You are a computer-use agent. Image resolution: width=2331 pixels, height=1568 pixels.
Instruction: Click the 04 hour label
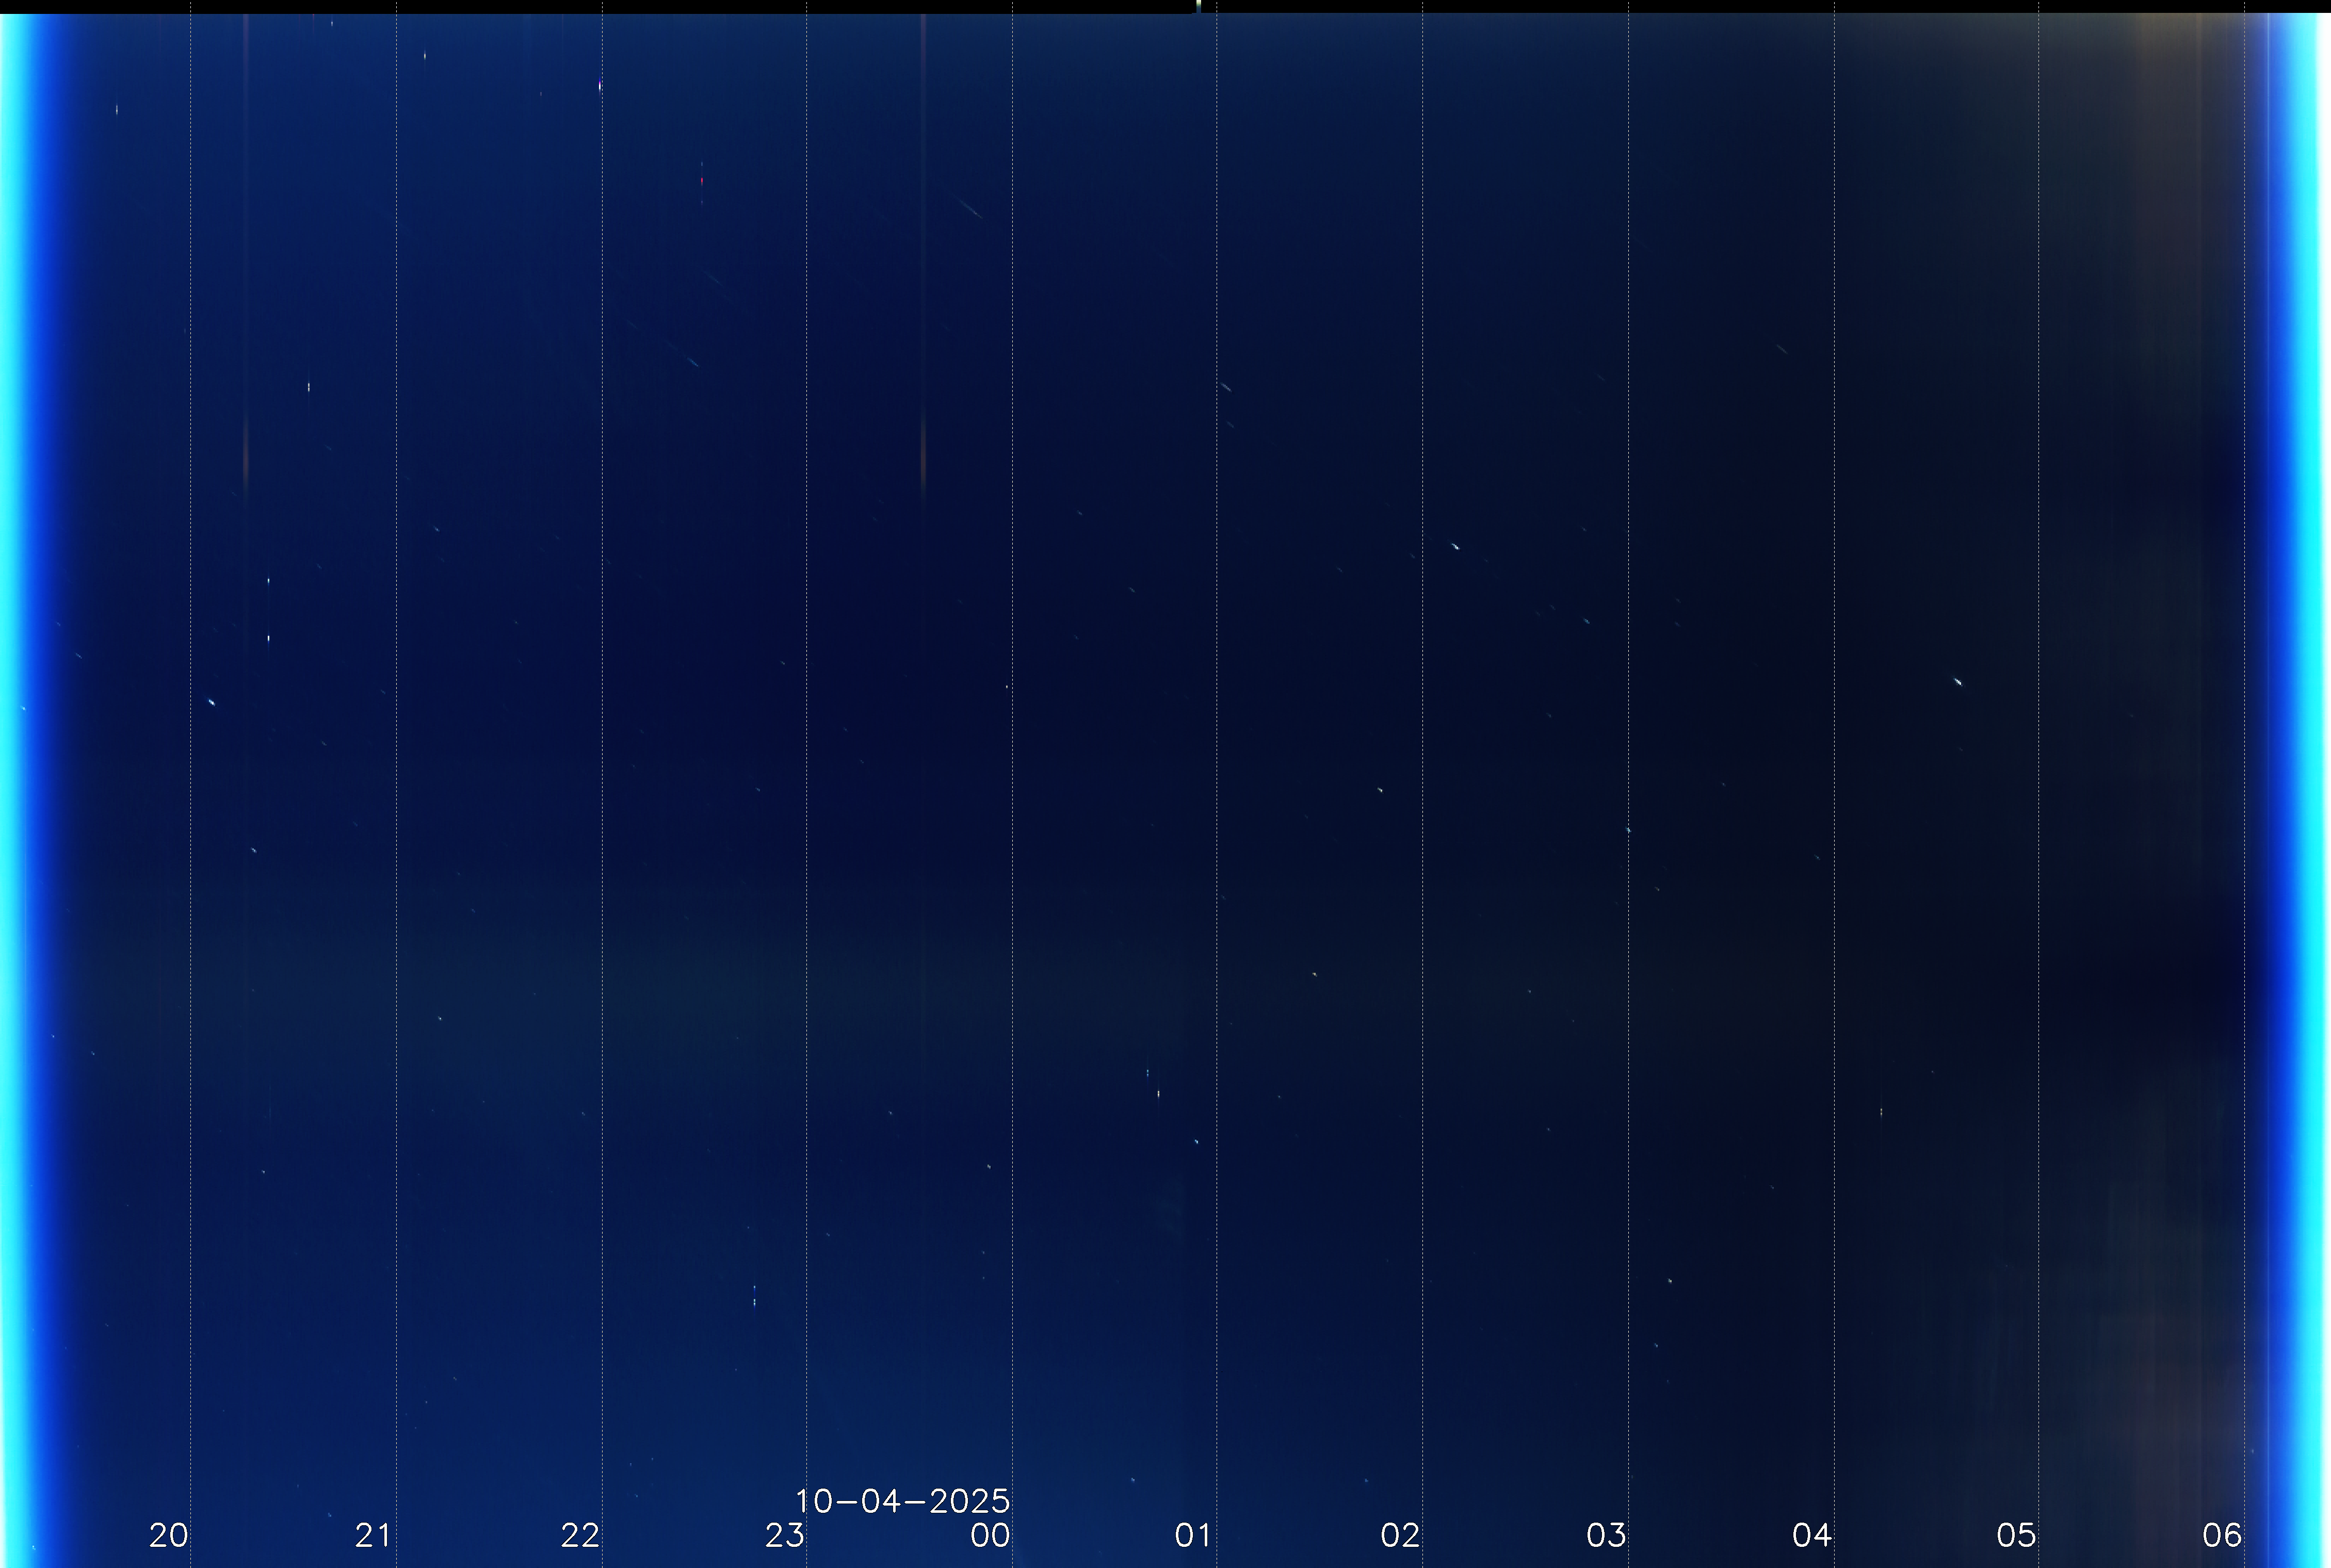tap(1811, 1534)
